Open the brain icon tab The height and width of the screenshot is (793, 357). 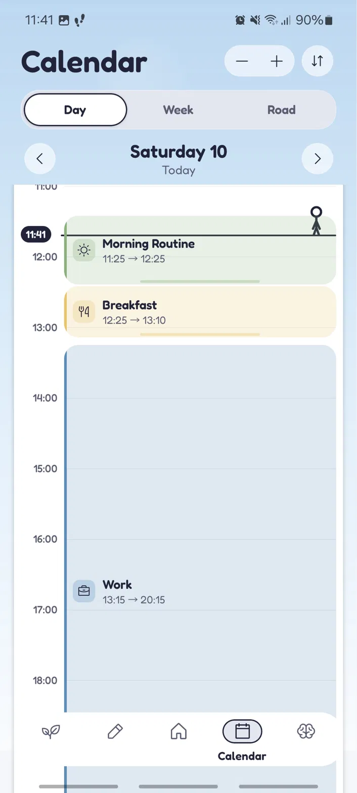(306, 731)
